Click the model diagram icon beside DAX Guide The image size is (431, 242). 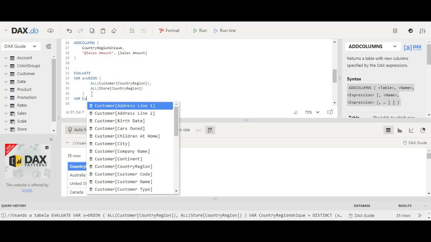tap(48, 46)
